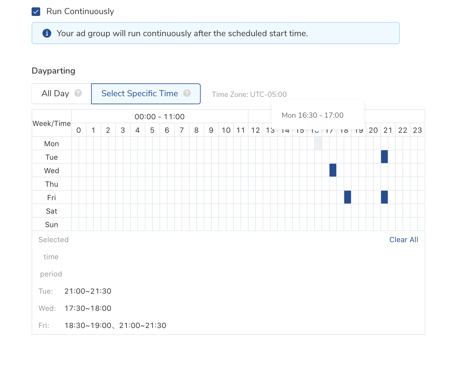Deselect Friday 21:00 selected time block
The image size is (451, 366).
384,197
